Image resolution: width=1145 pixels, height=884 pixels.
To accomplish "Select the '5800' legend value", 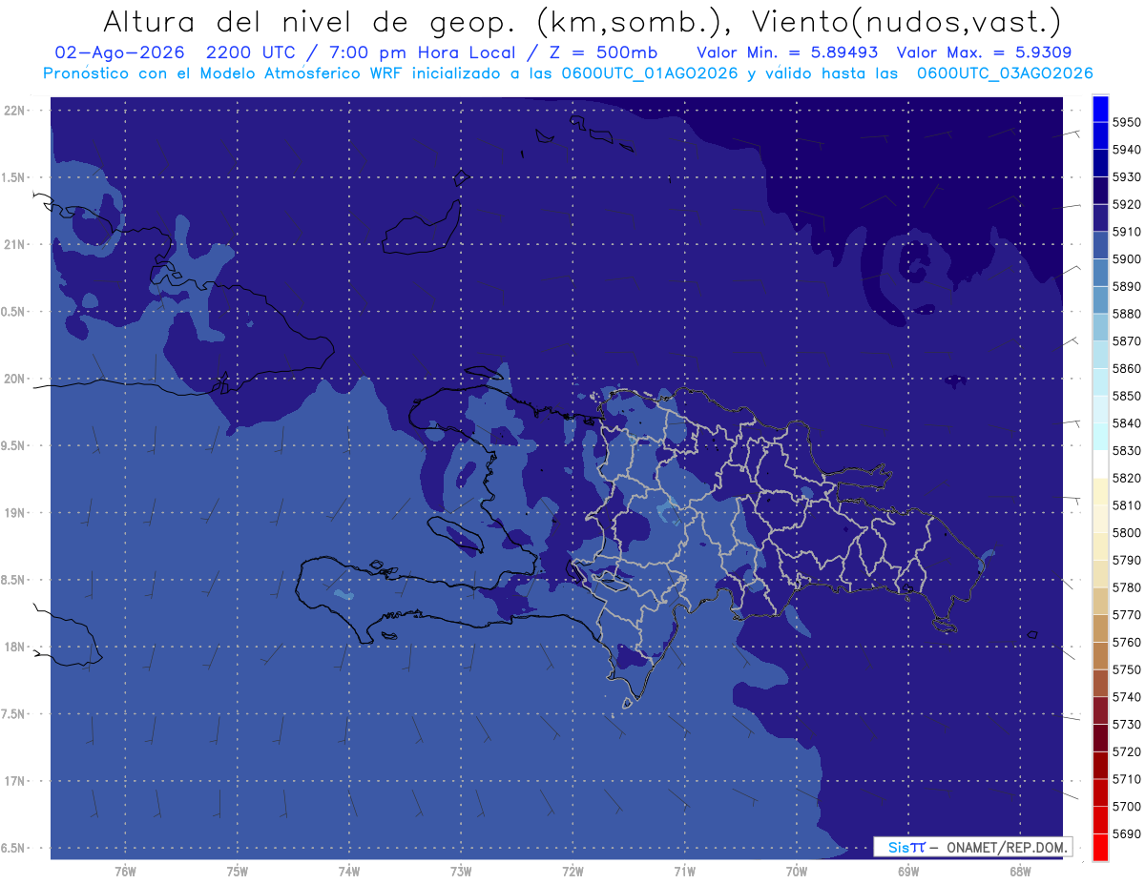I will (1126, 532).
